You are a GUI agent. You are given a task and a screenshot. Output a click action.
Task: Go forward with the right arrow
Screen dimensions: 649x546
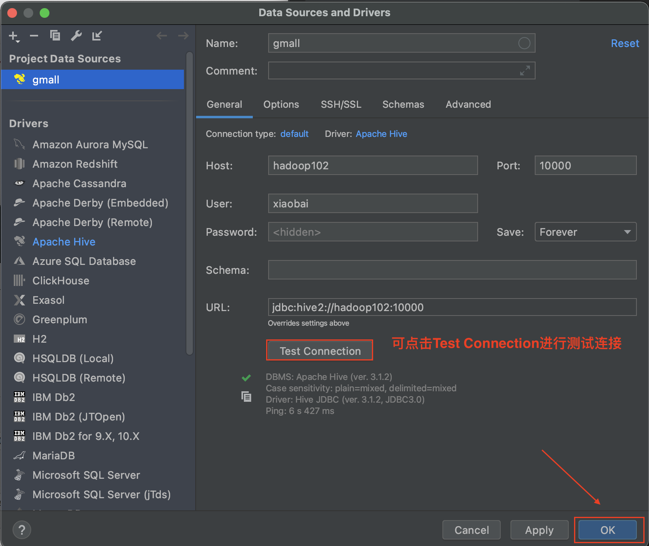[x=184, y=36]
